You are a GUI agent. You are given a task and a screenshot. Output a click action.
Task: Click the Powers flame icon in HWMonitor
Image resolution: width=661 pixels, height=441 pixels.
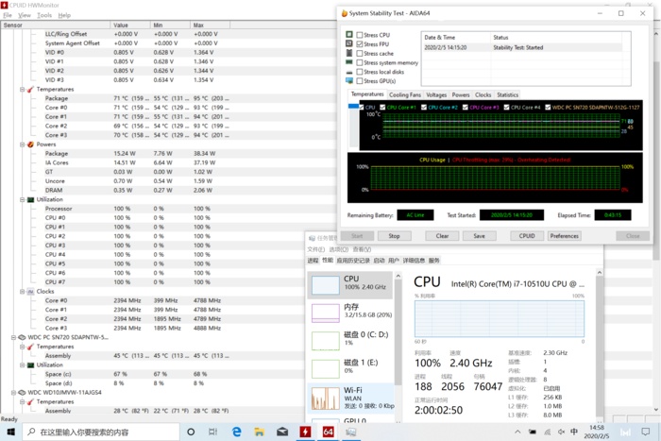tap(30, 144)
